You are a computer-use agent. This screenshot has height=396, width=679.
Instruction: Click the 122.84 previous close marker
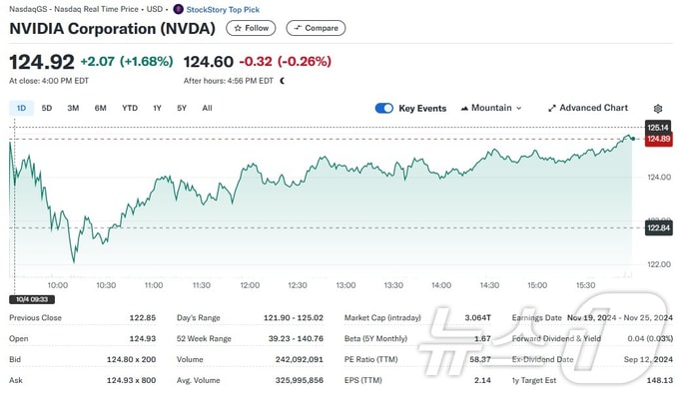(659, 228)
